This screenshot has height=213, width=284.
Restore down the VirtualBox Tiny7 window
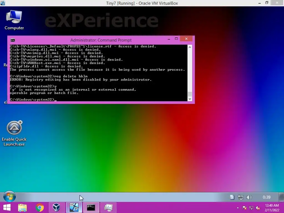[x=267, y=3]
